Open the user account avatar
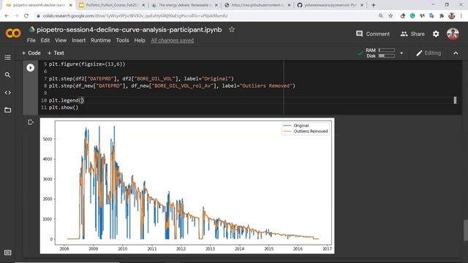468x263 pixels. pyautogui.click(x=453, y=34)
